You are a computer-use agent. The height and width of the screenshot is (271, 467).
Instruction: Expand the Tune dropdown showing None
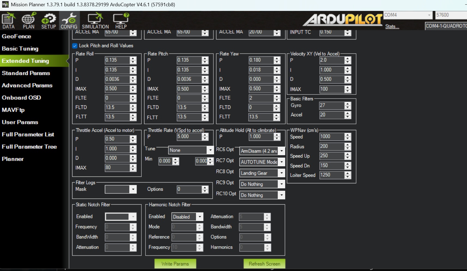tap(191, 150)
